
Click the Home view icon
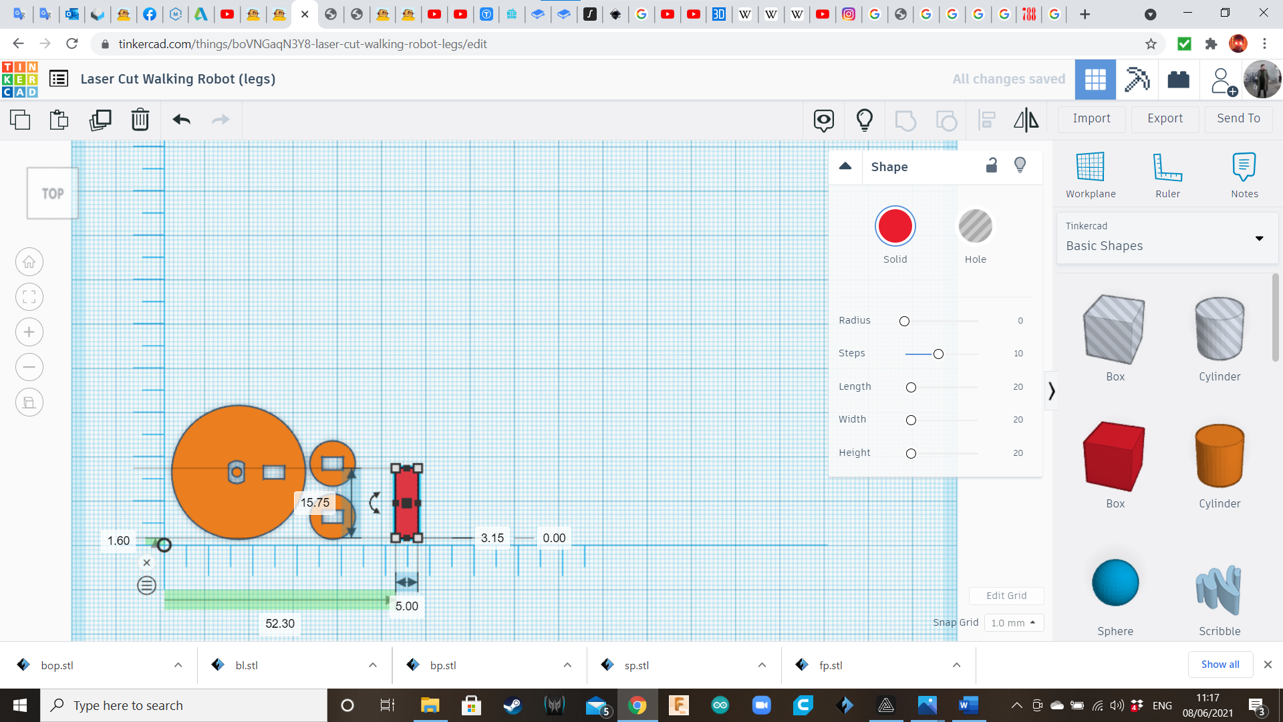tap(29, 262)
